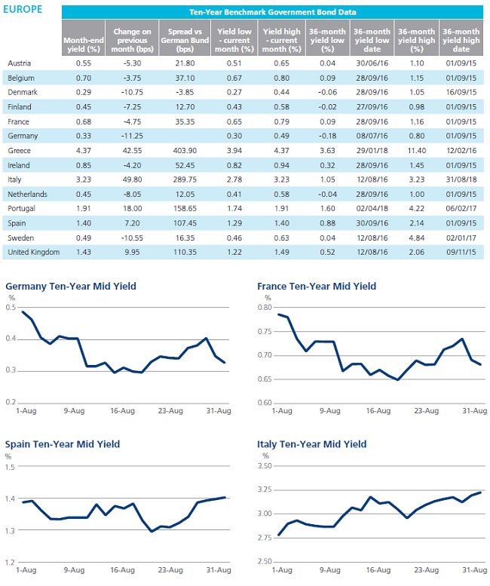The width and height of the screenshot is (490, 586).
Task: Select the Ten-Year Benchmark Government Bond Data header
Action: [x=272, y=12]
